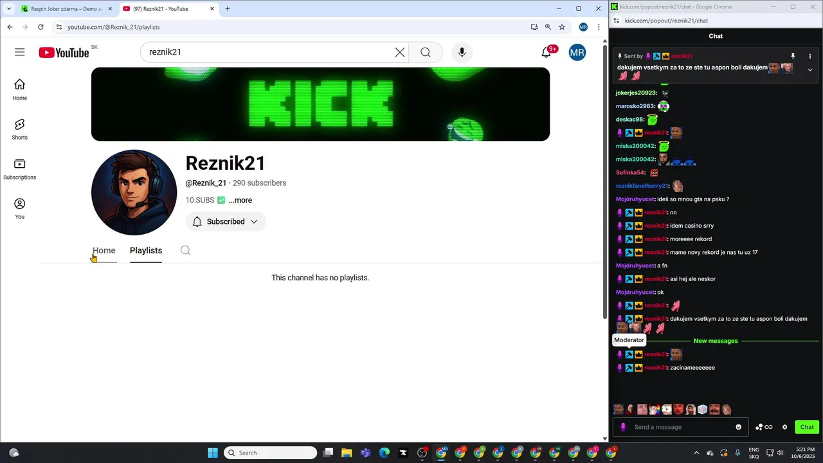Viewport: 823px width, 463px height.
Task: Start voice search with microphone
Action: tap(462, 52)
